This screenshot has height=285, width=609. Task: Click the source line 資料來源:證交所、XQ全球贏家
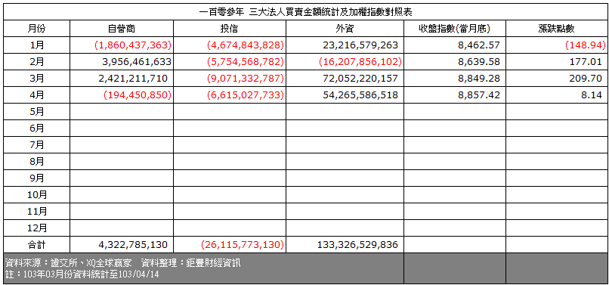pyautogui.click(x=70, y=263)
